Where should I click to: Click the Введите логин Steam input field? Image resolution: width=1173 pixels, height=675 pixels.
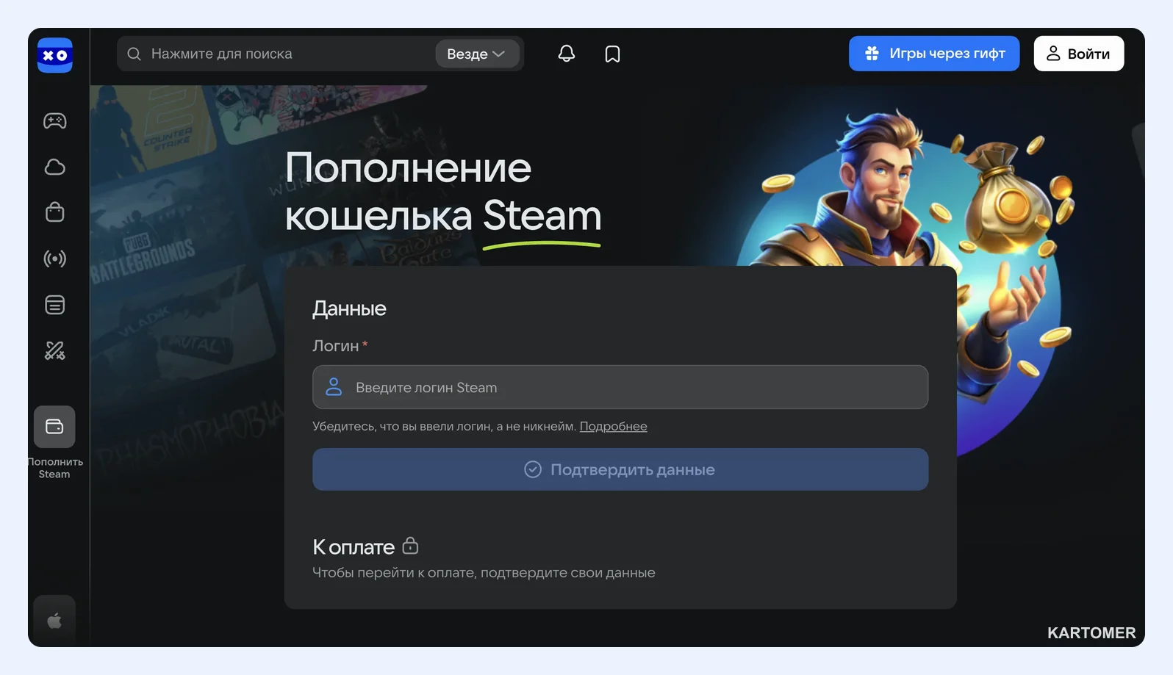coord(620,387)
